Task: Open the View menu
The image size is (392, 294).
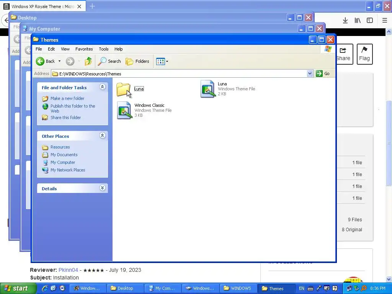Action: [65, 49]
